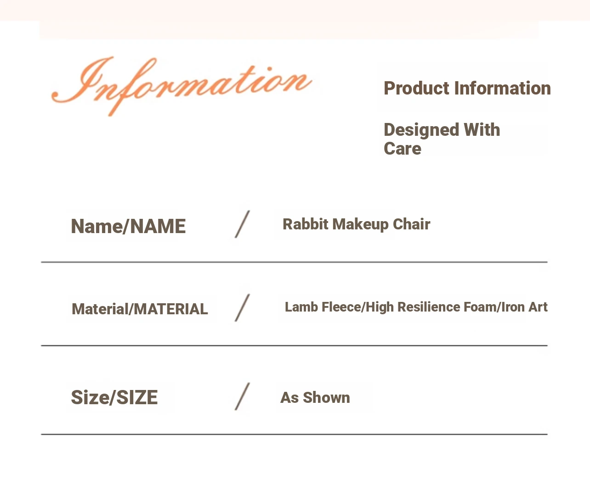Click the Name/NAME label
Viewport: 590px width, 490px height.
(x=128, y=226)
